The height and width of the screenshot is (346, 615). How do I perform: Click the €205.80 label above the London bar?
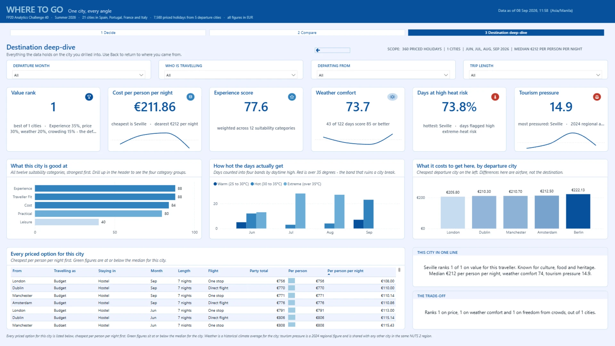click(x=453, y=192)
